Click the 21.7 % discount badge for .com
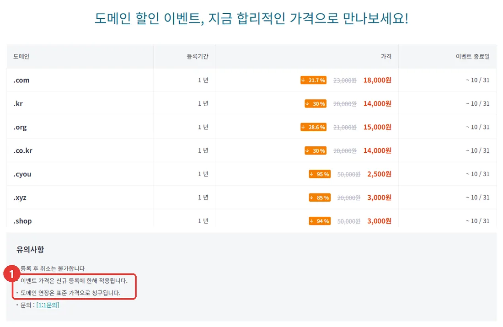 click(x=313, y=80)
